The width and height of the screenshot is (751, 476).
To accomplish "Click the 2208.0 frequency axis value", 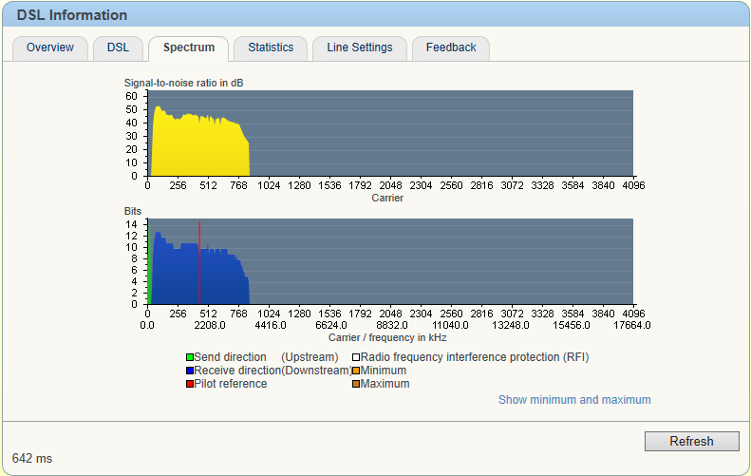I will coord(209,326).
